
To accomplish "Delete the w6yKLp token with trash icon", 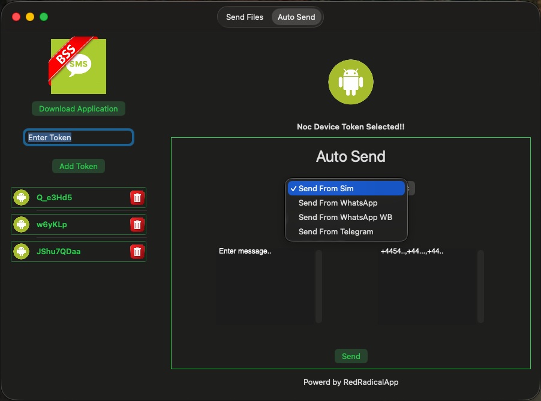I will click(137, 225).
